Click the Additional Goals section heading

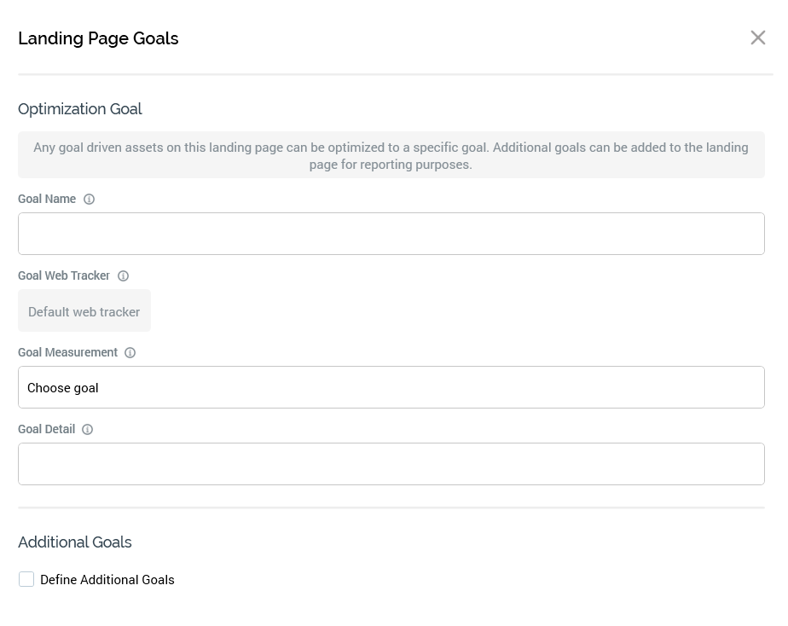click(x=75, y=542)
